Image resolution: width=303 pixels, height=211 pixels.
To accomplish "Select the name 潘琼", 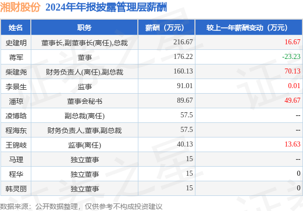I will 16,101.
